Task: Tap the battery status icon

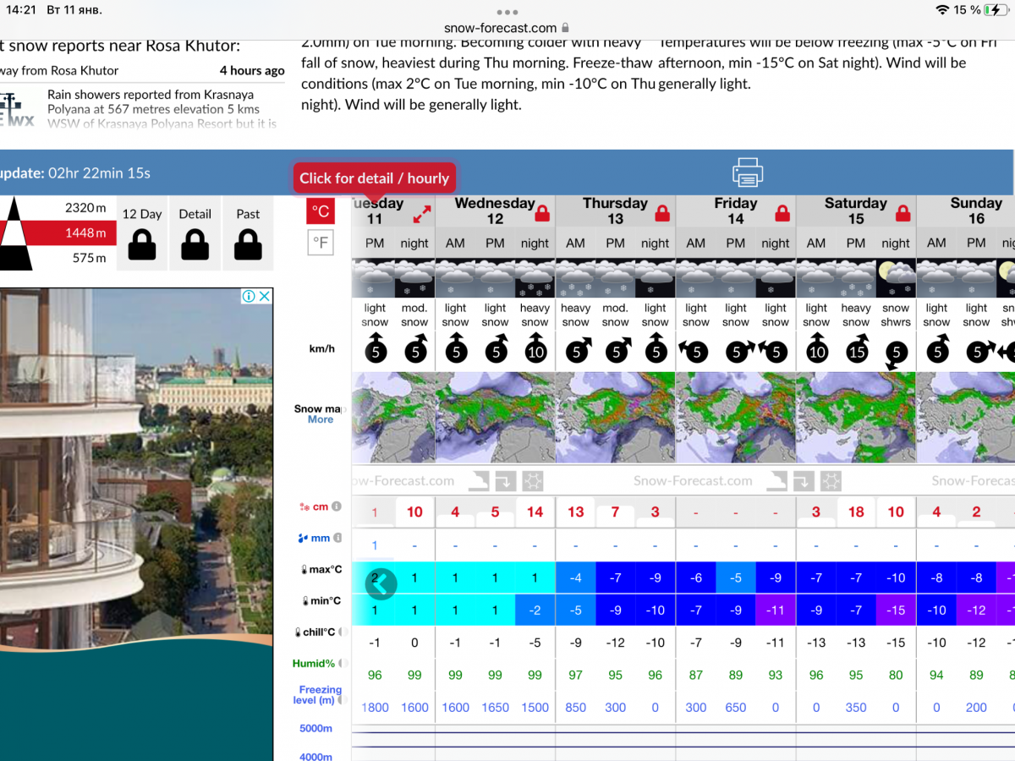Action: click(996, 10)
